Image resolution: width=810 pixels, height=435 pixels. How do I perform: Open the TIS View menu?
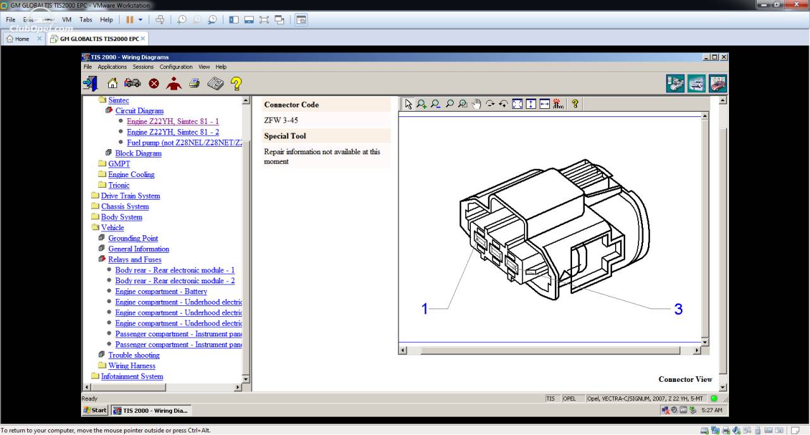(x=204, y=66)
